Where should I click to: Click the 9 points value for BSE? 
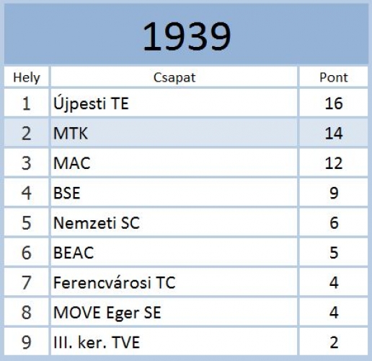pyautogui.click(x=334, y=193)
